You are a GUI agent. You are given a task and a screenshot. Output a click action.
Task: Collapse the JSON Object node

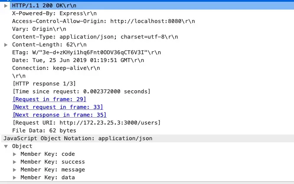click(x=6, y=146)
